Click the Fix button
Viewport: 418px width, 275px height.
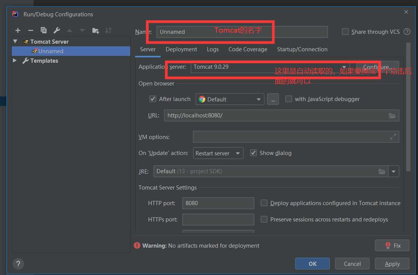[392, 245]
